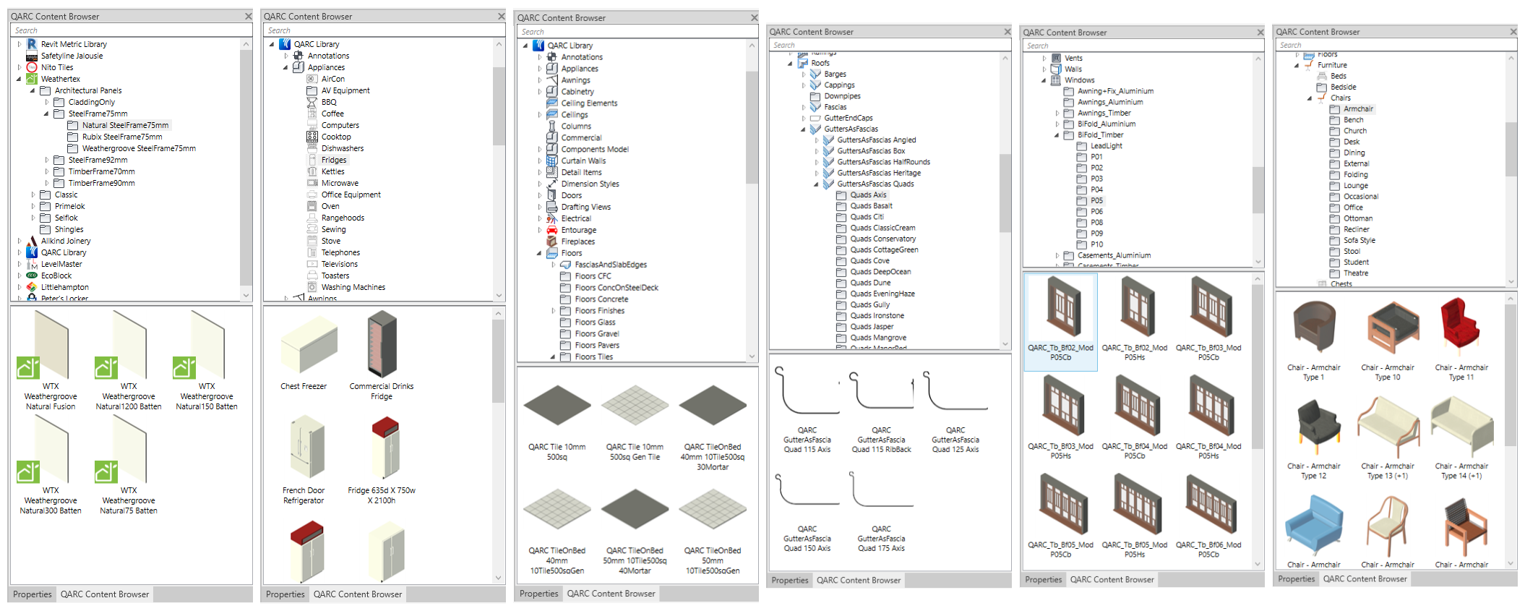
Task: Click the Electrical category icon
Action: click(x=552, y=218)
